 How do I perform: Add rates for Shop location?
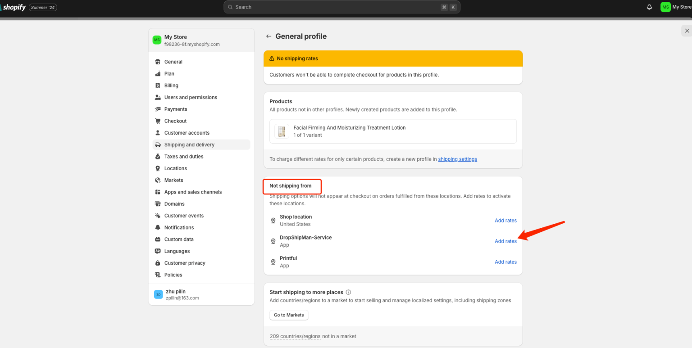point(505,221)
